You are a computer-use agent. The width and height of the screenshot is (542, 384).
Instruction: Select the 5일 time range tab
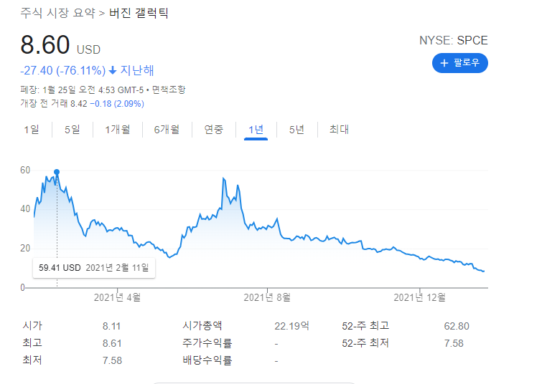pos(73,130)
